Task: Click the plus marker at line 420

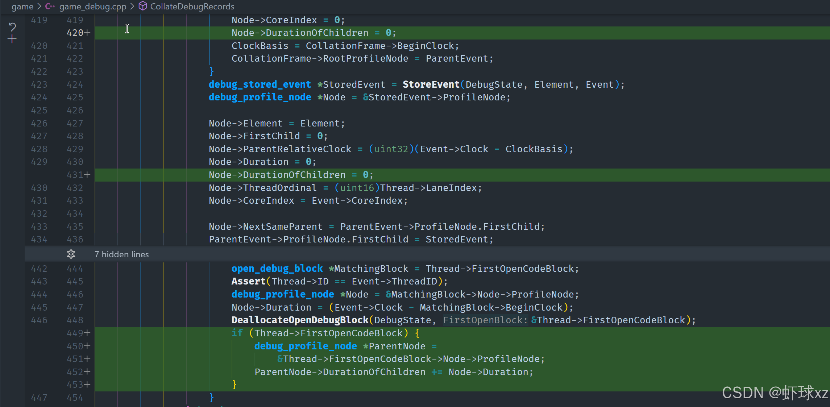Action: (87, 33)
